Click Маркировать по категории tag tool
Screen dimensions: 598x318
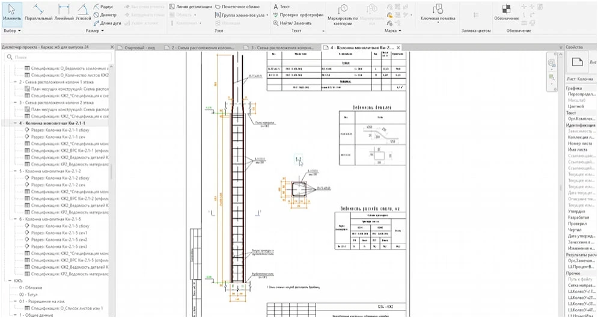(342, 14)
